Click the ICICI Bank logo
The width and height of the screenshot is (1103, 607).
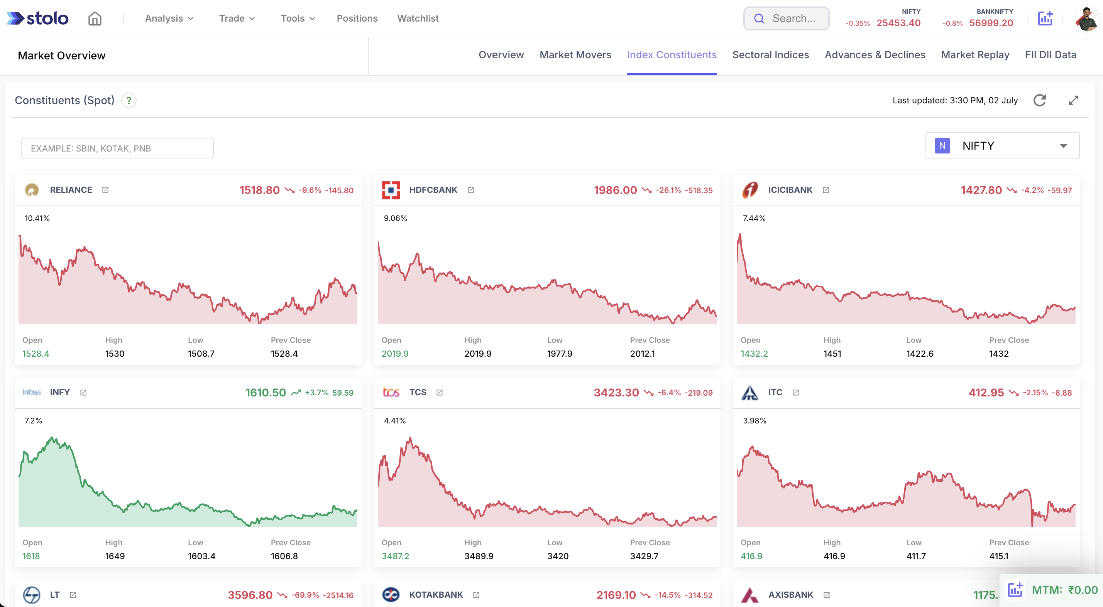[750, 190]
